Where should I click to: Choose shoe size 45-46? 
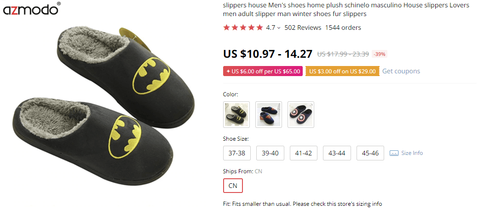[370, 153]
